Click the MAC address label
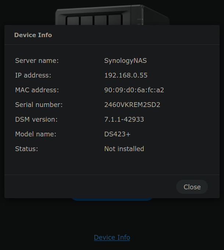This screenshot has width=224, height=250. coord(37,90)
